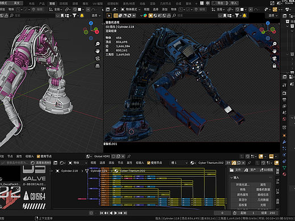
Task: Open the filter funnel in left header
Action: [x=75, y=15]
